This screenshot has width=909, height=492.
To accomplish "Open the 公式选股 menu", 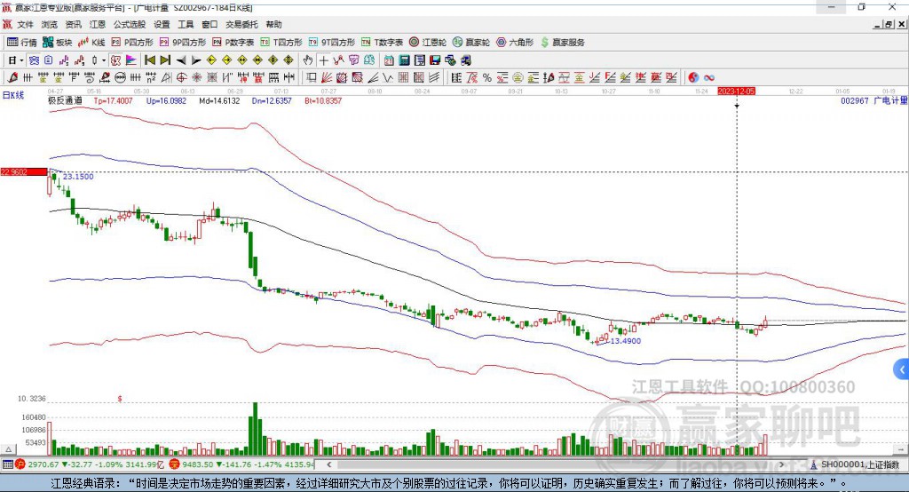I will [130, 25].
